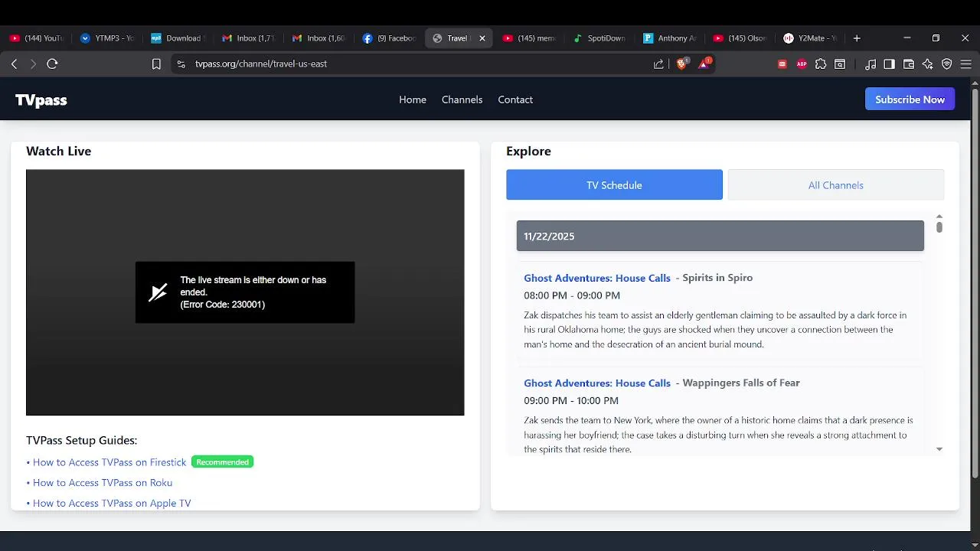This screenshot has height=551, width=980.
Task: Switch to the Y2Mate tab
Action: pos(811,38)
